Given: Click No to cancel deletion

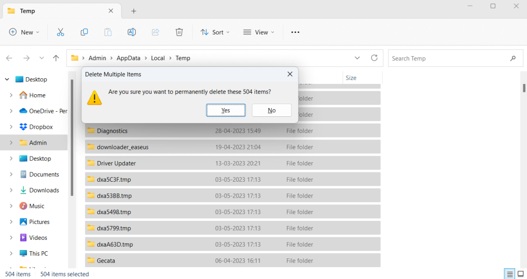Looking at the screenshot, I should tap(272, 110).
